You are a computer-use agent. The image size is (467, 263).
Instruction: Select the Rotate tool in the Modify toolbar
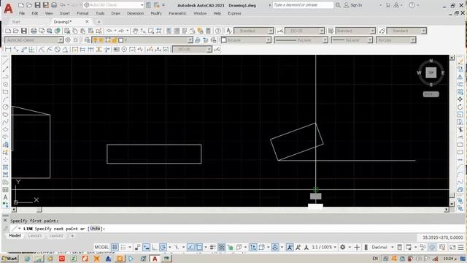pos(460,107)
